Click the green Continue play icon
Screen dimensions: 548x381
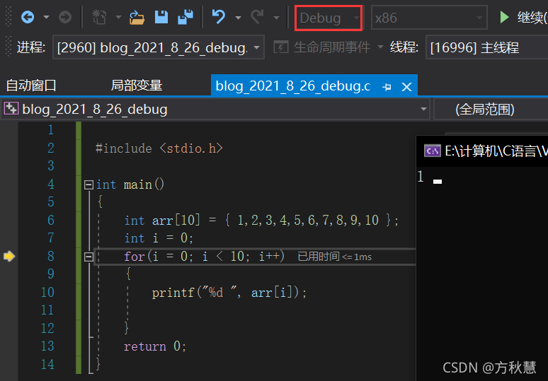point(504,17)
